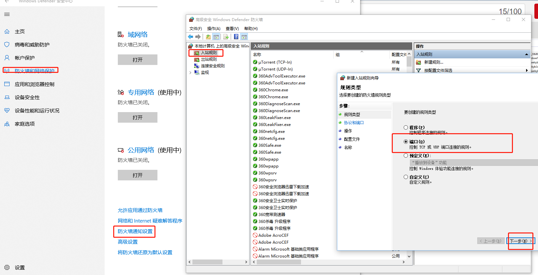Click the Forward arrow in firewall toolbar
Image resolution: width=538 pixels, height=275 pixels.
coord(198,37)
